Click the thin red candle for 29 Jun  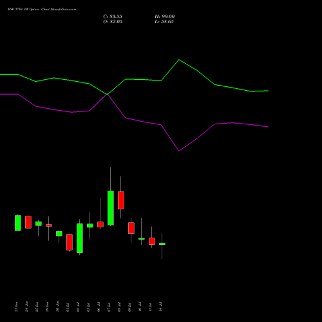pyautogui.click(x=49, y=225)
